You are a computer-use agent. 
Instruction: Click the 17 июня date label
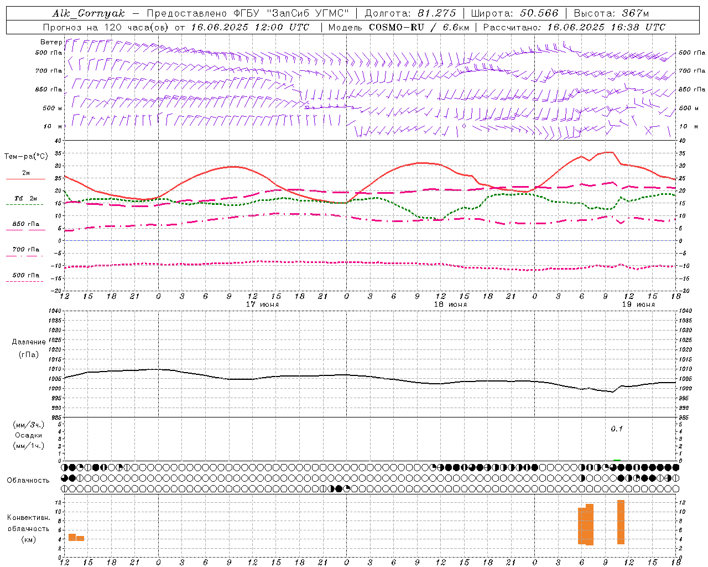click(262, 305)
